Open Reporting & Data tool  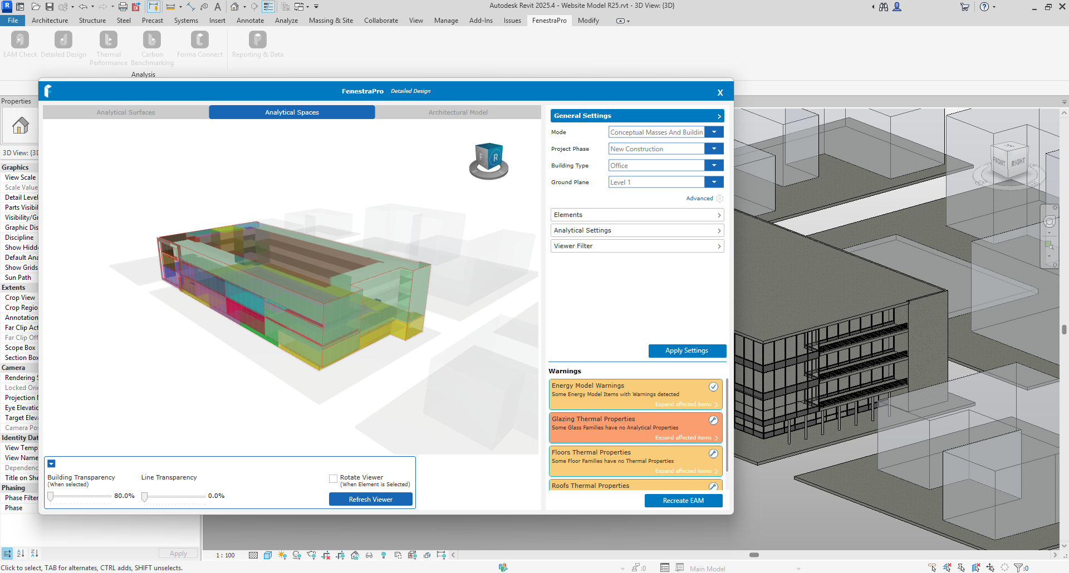257,41
